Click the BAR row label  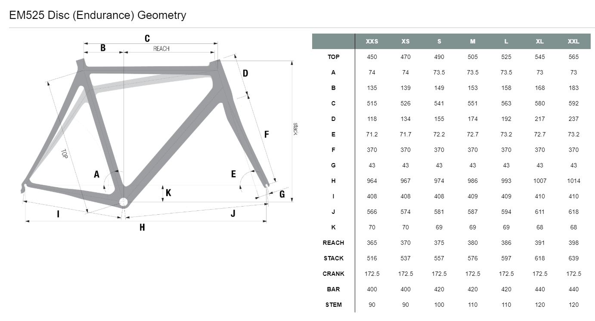(x=333, y=289)
